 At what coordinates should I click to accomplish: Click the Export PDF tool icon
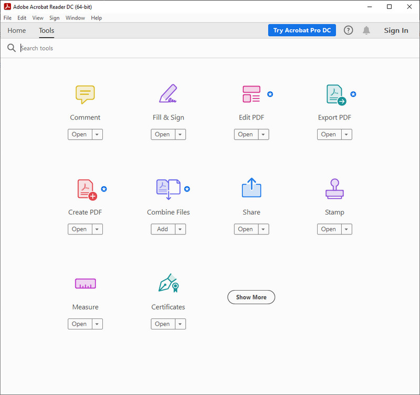(x=335, y=95)
